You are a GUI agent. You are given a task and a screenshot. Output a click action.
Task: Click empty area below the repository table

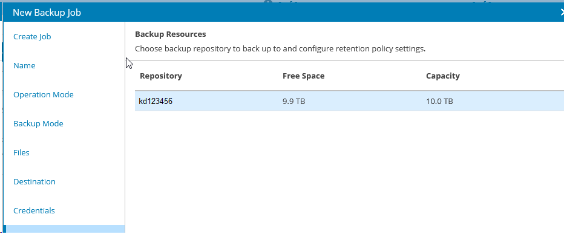pos(345,175)
